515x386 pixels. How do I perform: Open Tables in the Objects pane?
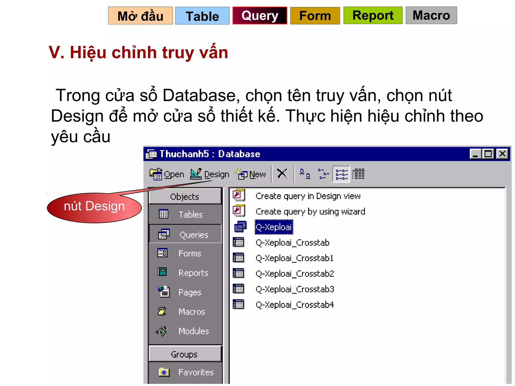[185, 214]
